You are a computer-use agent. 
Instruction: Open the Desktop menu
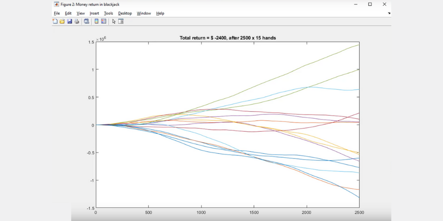(x=125, y=13)
